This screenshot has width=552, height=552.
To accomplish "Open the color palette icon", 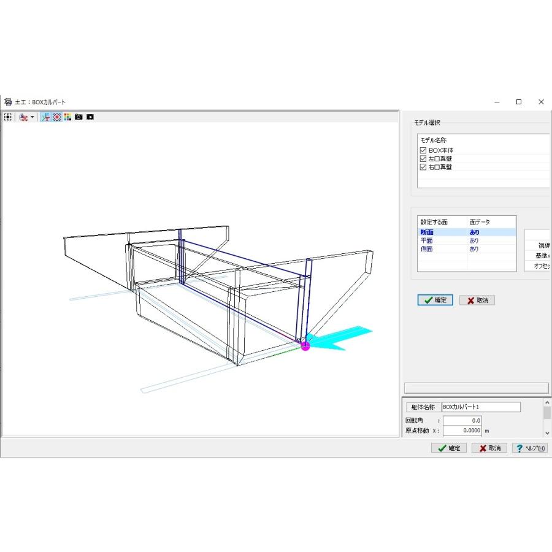I will pos(66,117).
